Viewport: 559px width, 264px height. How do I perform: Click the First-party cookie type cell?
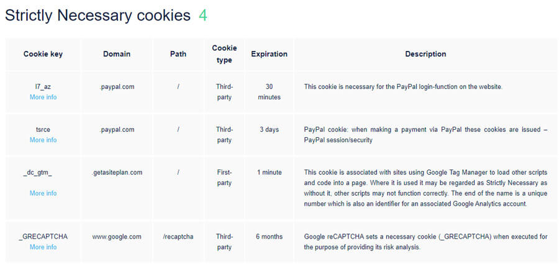tap(224, 177)
